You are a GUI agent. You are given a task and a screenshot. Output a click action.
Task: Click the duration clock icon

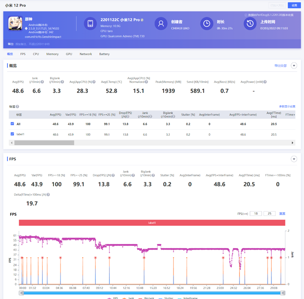coord(206,24)
